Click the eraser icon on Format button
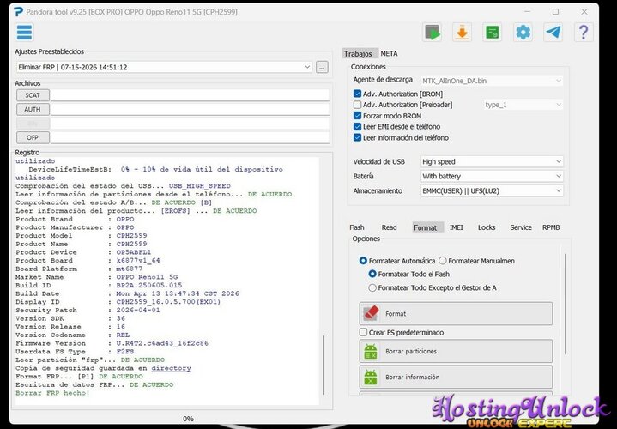 [x=371, y=314]
